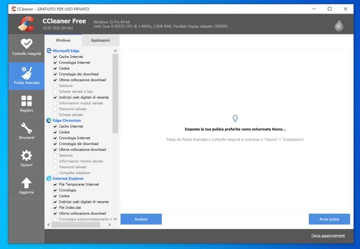
Task: Click Microsoft Edge Cronologia dei download label
Action: [78, 74]
